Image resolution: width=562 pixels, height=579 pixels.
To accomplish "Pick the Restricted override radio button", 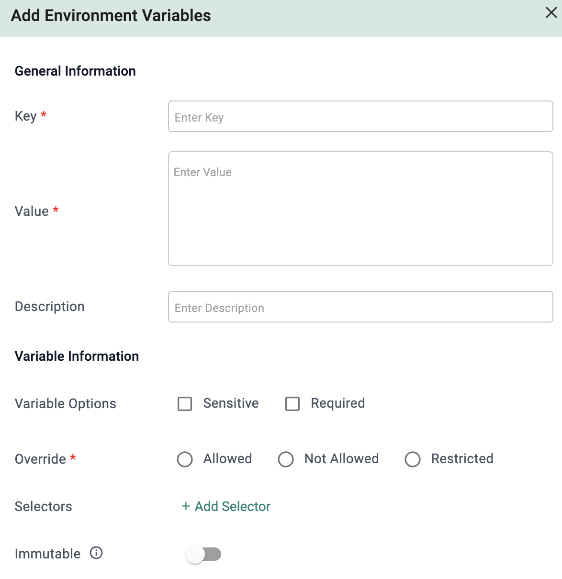I will [x=413, y=459].
